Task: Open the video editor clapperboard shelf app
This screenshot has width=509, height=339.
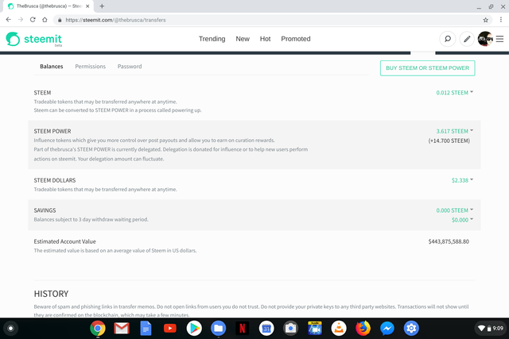Action: click(315, 329)
